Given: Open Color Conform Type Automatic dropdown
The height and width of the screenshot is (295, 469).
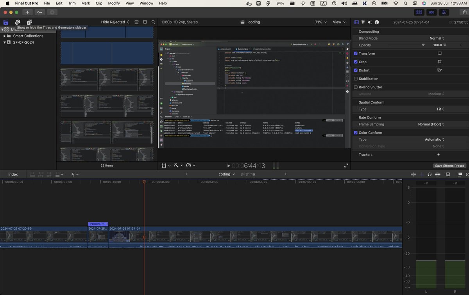Looking at the screenshot, I should pyautogui.click(x=435, y=139).
